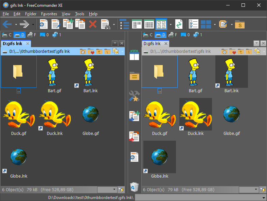The width and height of the screenshot is (267, 201).
Task: Click left panel copy path folders icon
Action: (115, 51)
